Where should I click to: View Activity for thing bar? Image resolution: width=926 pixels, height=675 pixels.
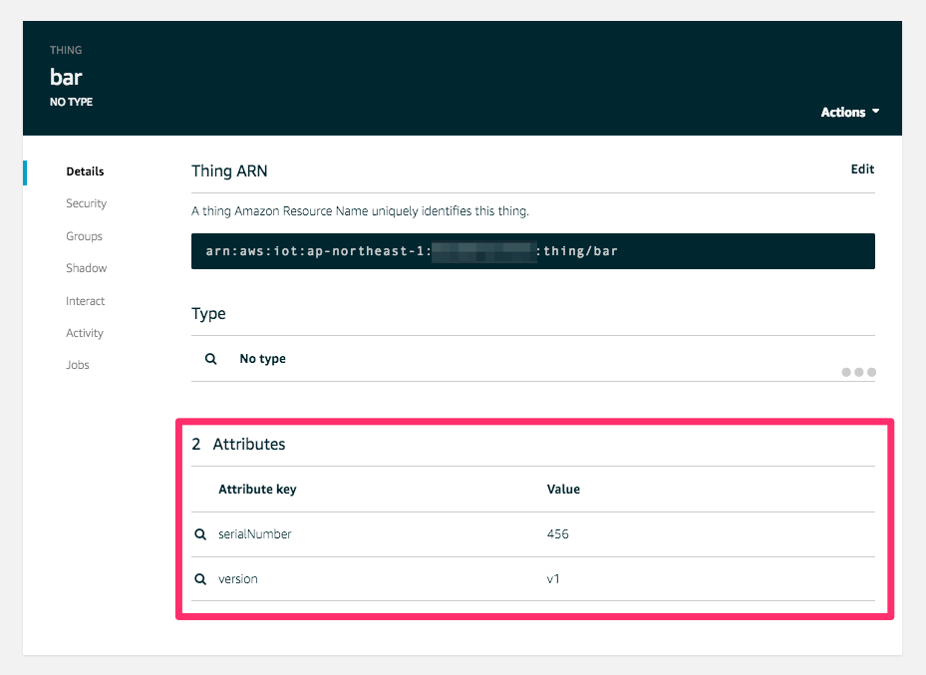(84, 333)
